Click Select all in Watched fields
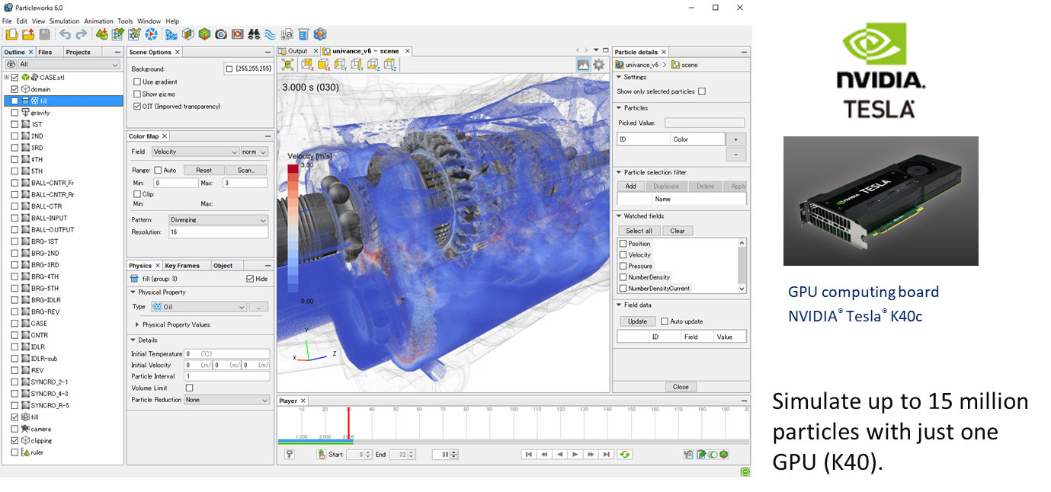This screenshot has height=492, width=1051. pos(639,231)
